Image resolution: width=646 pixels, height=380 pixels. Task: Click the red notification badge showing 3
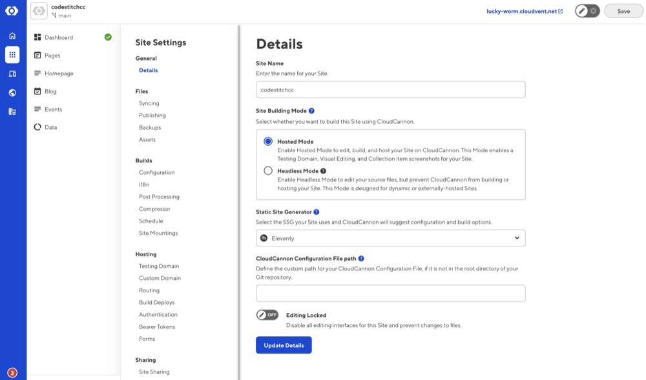[x=11, y=372]
